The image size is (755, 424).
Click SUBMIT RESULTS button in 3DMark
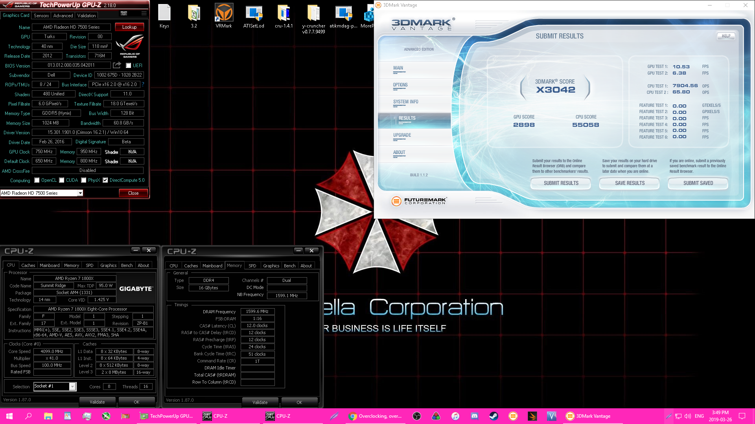click(x=561, y=183)
